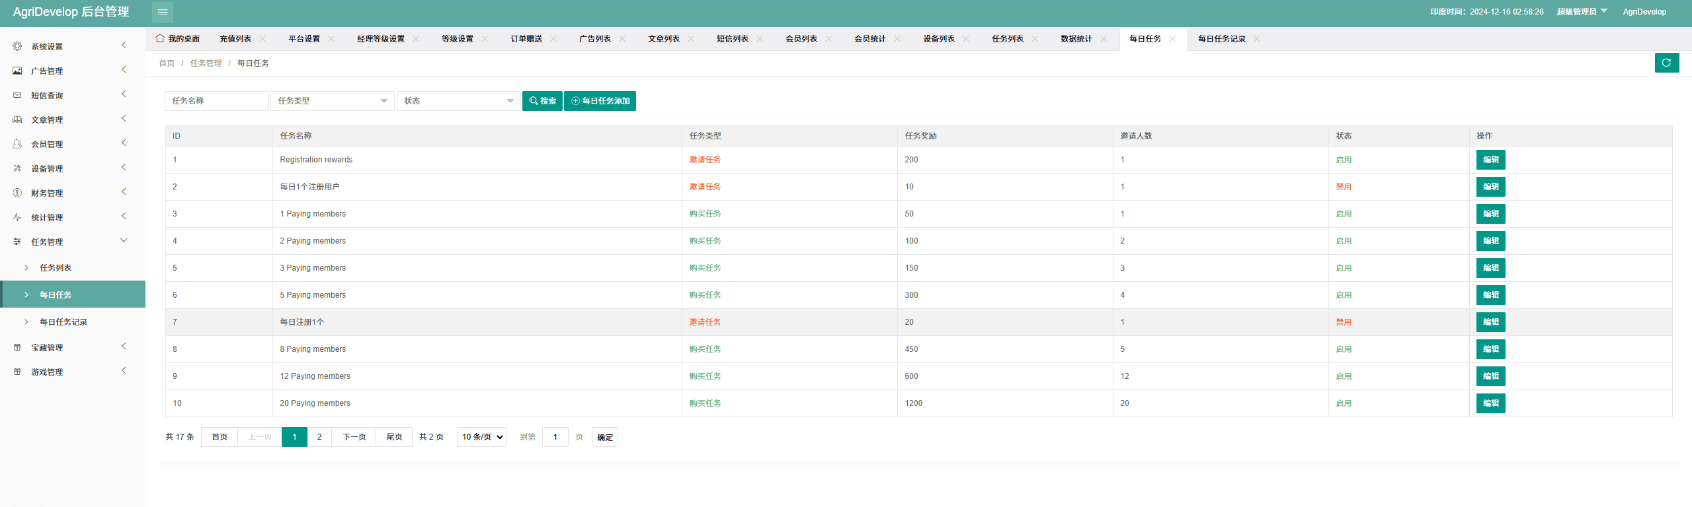Open 系统设置 via its gear icon

(x=17, y=46)
